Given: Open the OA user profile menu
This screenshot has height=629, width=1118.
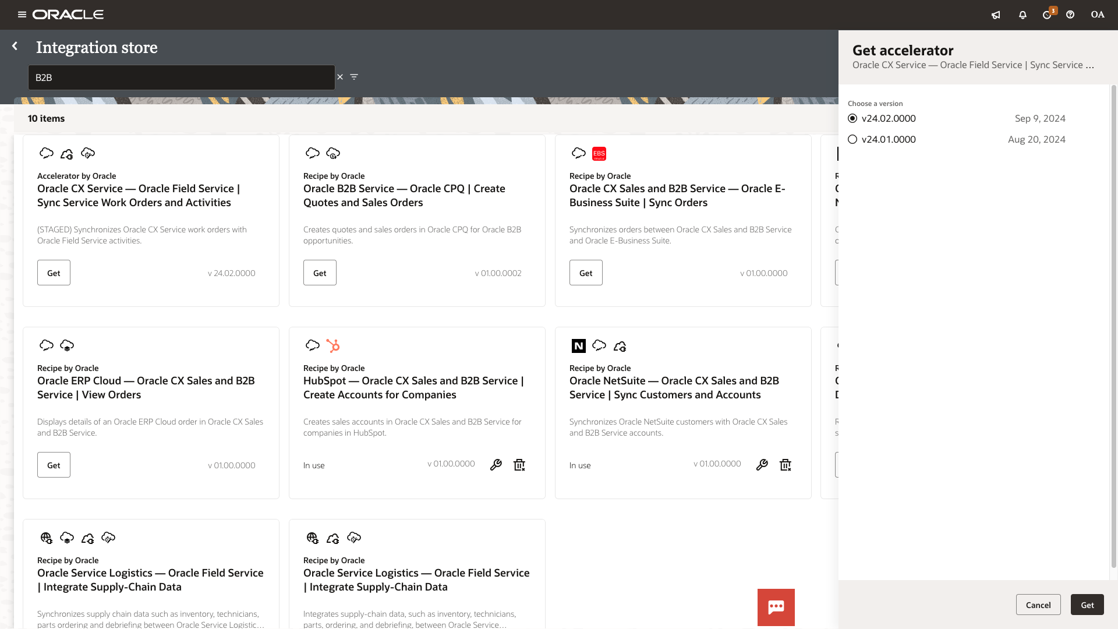Looking at the screenshot, I should [x=1098, y=15].
